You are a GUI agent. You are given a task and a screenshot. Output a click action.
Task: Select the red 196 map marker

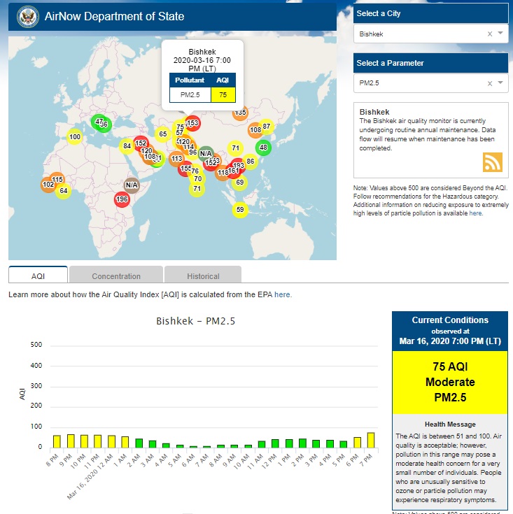click(x=122, y=200)
